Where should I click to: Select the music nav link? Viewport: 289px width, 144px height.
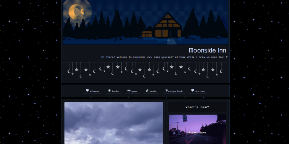pos(153,91)
